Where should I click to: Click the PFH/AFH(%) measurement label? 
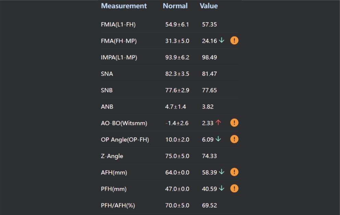tap(118, 205)
